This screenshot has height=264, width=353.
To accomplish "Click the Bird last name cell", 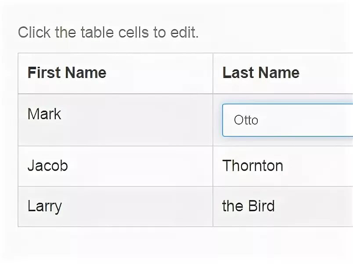I will click(249, 206).
